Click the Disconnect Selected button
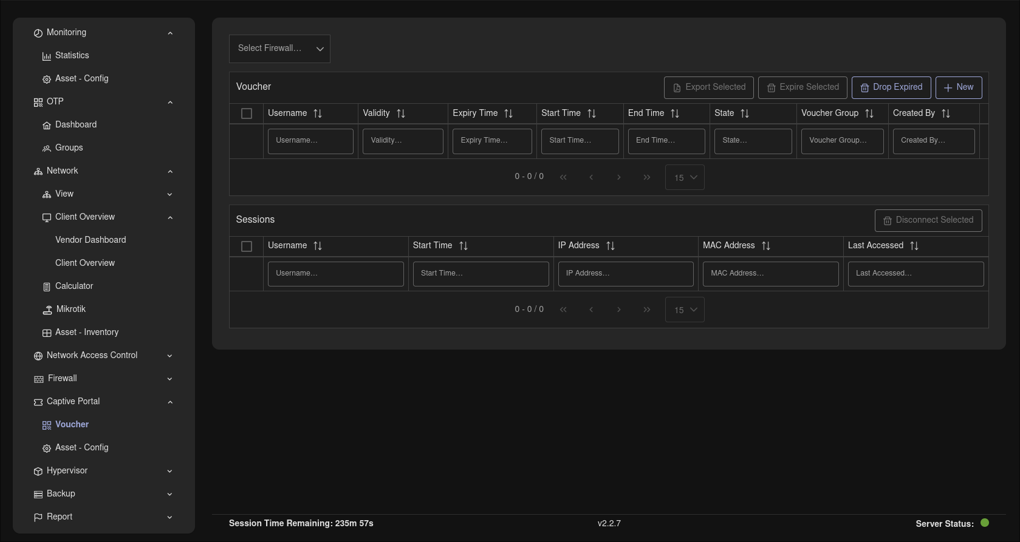Screen dimensions: 1020x542 pyautogui.click(x=928, y=220)
